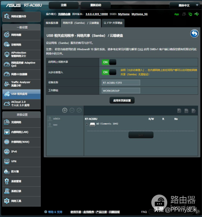Open system log page

click(x=21, y=191)
